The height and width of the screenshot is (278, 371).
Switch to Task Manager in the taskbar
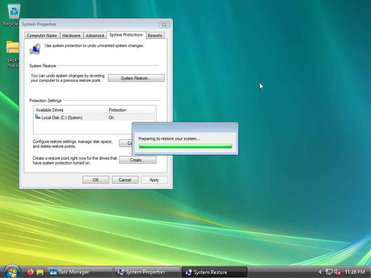coord(79,272)
